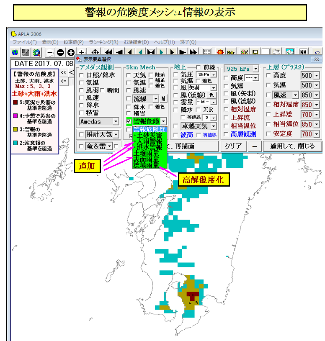Click the thin plus zoom-in icon
The height and width of the screenshot is (341, 325).
[x=82, y=52]
